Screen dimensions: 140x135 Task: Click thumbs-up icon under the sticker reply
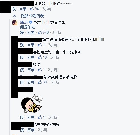click(40, 117)
